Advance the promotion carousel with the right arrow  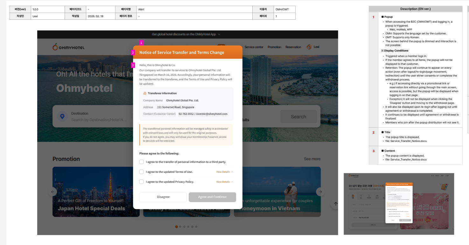point(320,192)
